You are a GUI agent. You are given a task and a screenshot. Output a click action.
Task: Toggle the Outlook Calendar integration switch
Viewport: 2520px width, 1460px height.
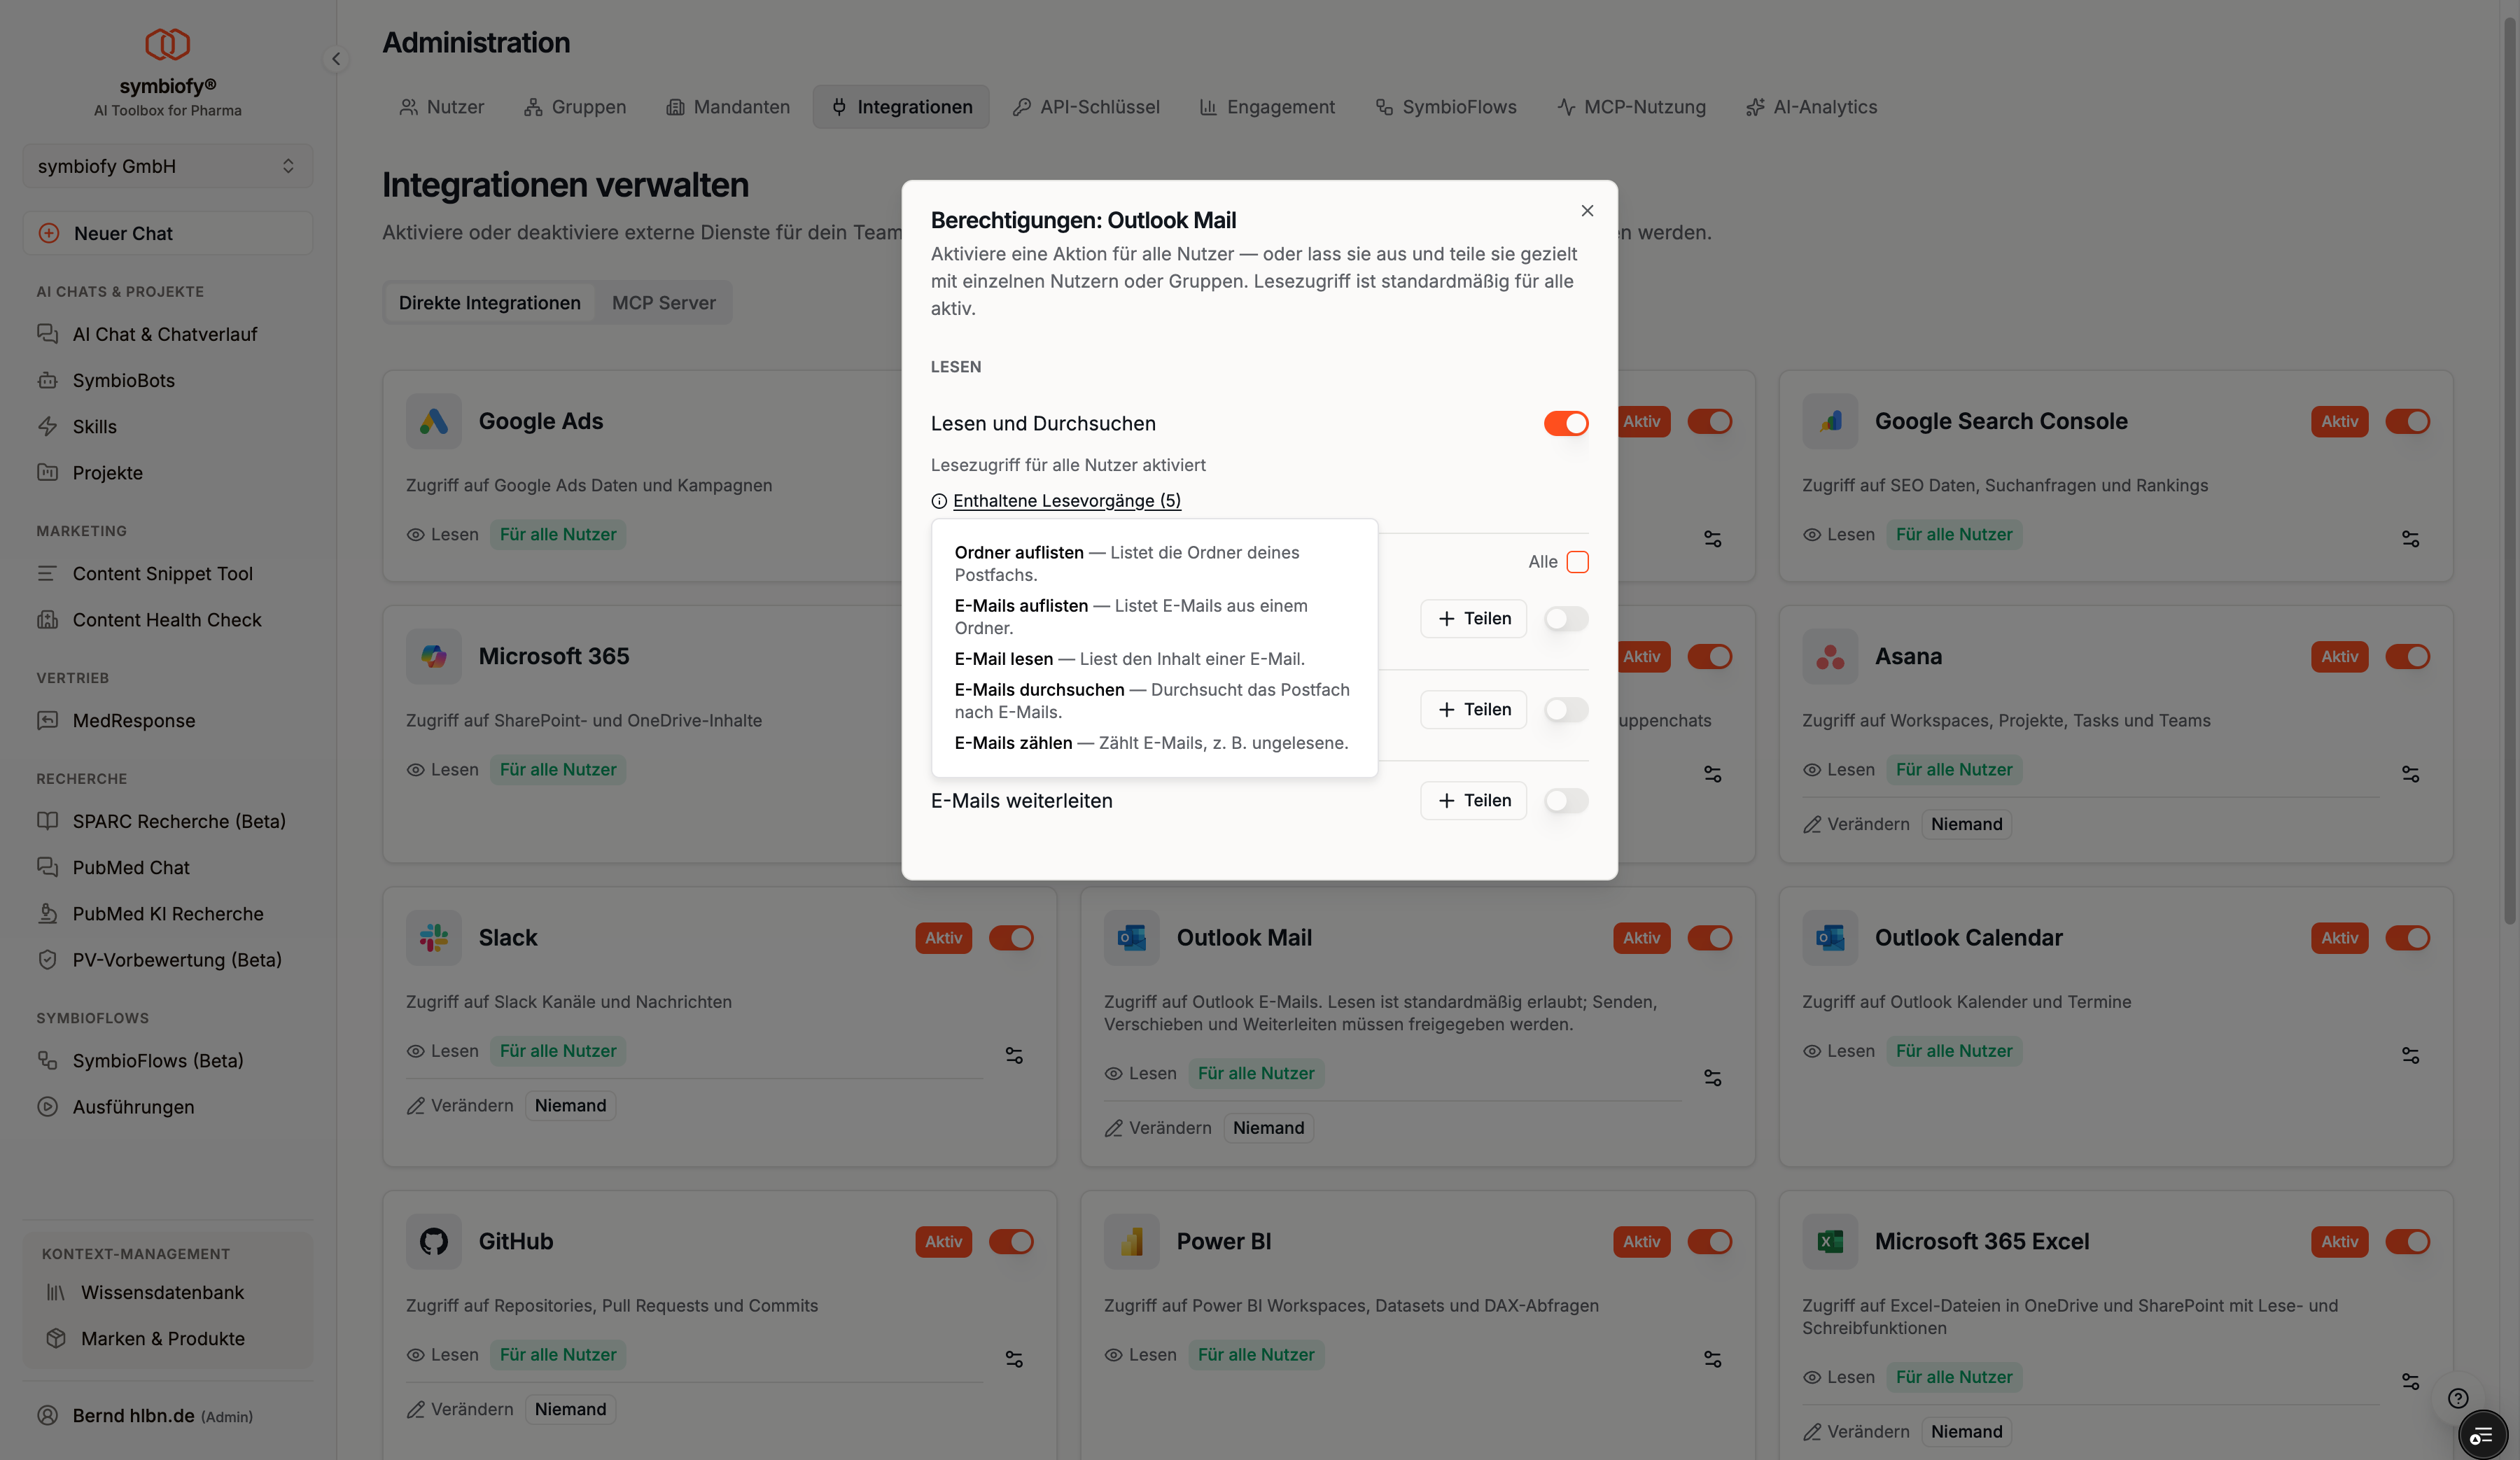point(2407,937)
